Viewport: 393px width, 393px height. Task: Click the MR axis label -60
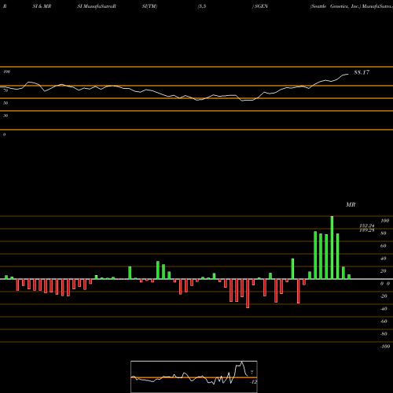[384, 321]
